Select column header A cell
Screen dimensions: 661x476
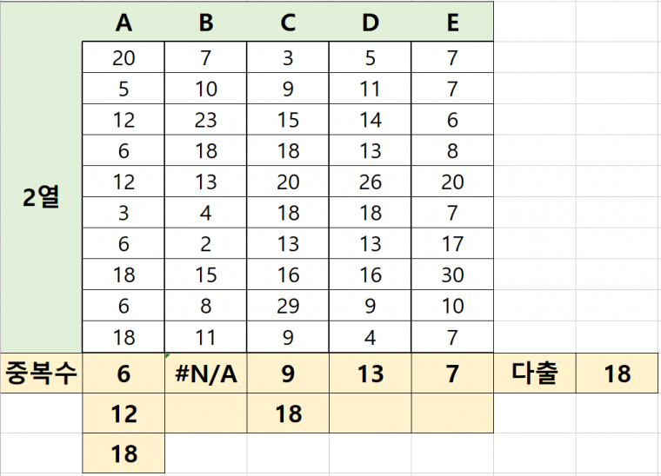pos(124,22)
